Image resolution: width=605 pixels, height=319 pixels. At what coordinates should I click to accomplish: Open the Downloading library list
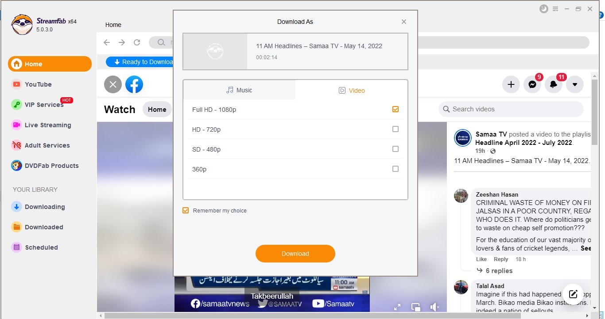pos(39,207)
